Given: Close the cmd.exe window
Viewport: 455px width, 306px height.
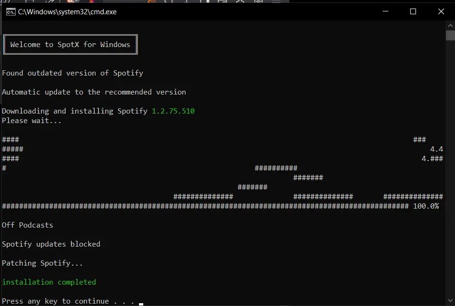Looking at the screenshot, I should coord(441,11).
